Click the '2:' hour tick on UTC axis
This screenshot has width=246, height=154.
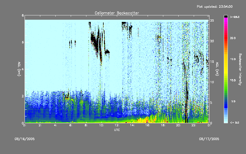coord(40,125)
